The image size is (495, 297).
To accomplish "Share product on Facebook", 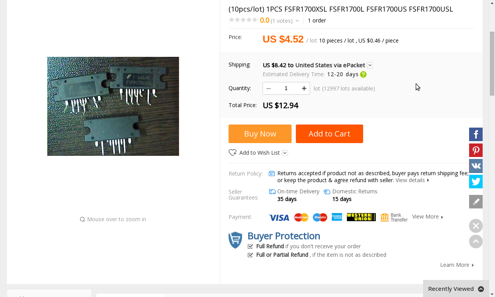I will [x=476, y=135].
